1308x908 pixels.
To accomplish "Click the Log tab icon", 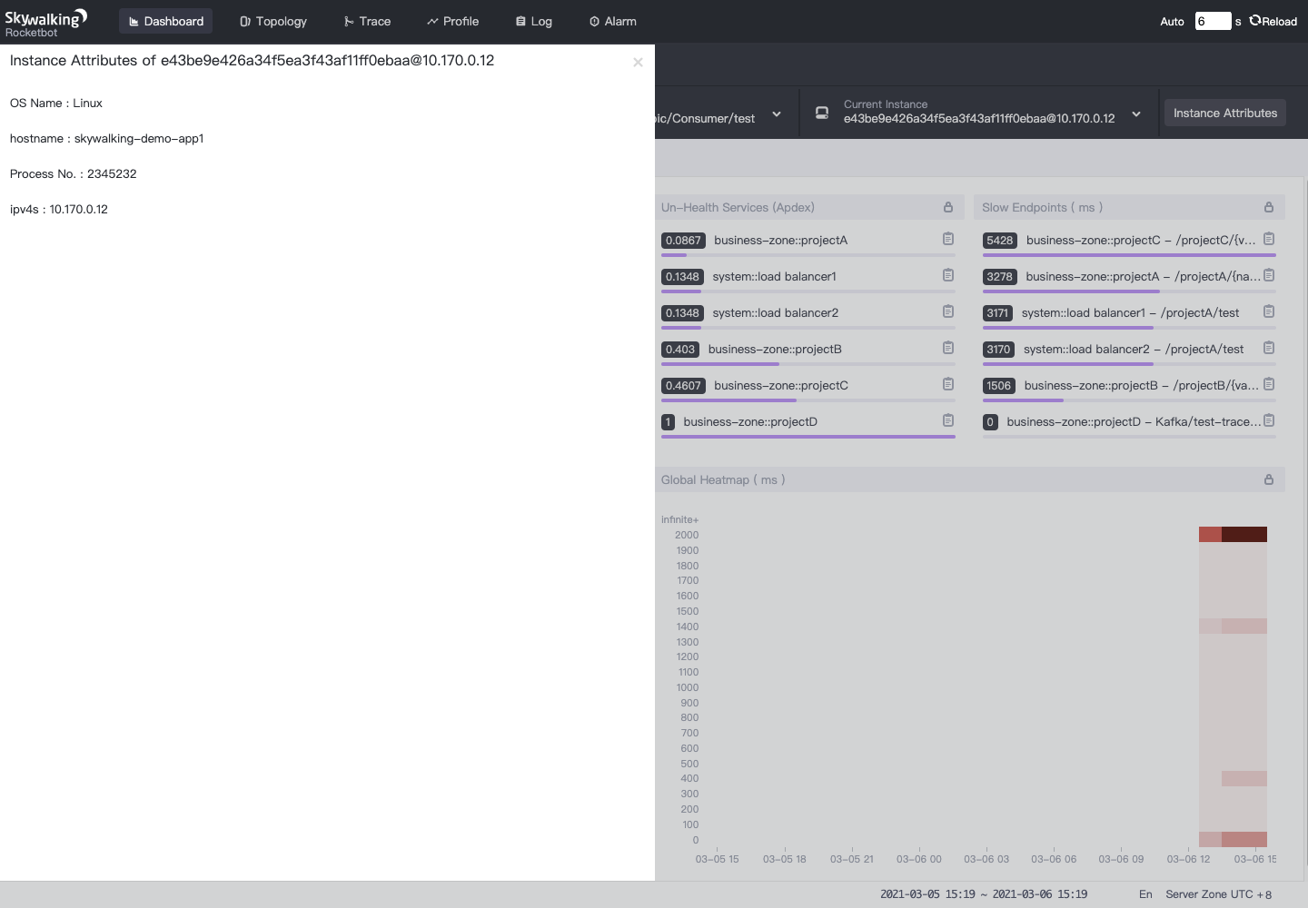I will coord(520,22).
